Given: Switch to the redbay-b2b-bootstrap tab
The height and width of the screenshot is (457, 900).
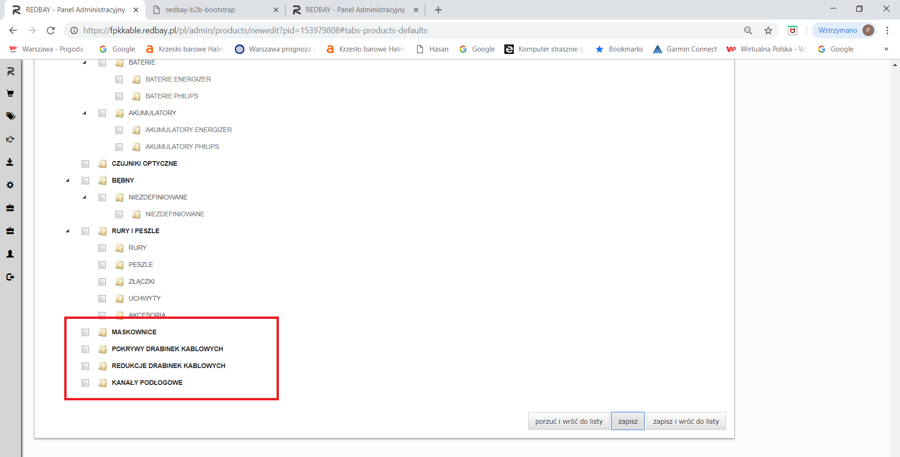Looking at the screenshot, I should (x=200, y=10).
